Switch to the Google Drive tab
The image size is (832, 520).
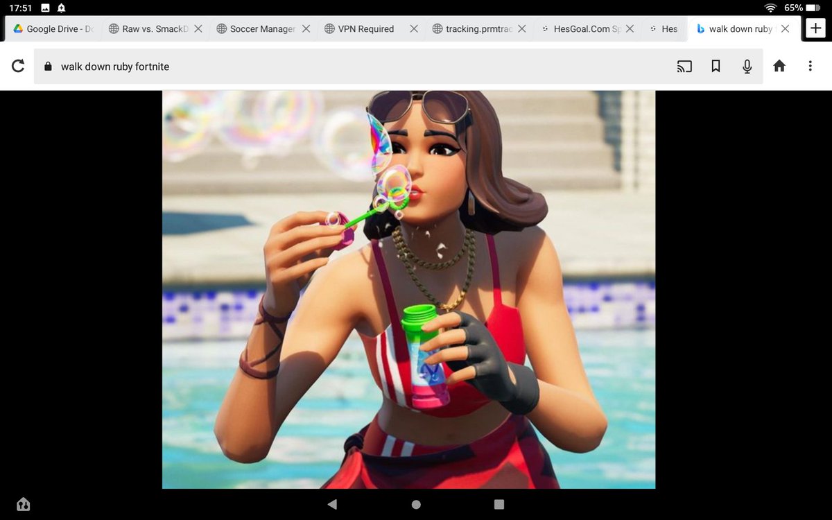coord(53,29)
